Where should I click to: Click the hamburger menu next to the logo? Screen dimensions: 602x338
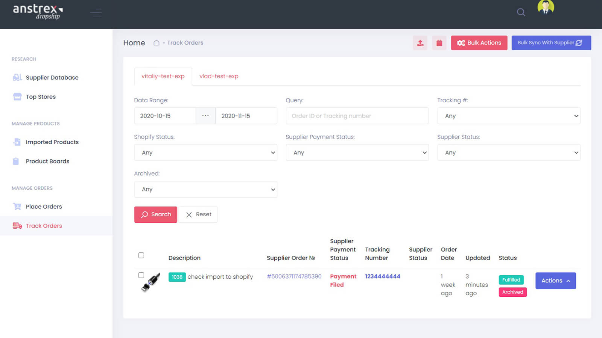coord(96,12)
